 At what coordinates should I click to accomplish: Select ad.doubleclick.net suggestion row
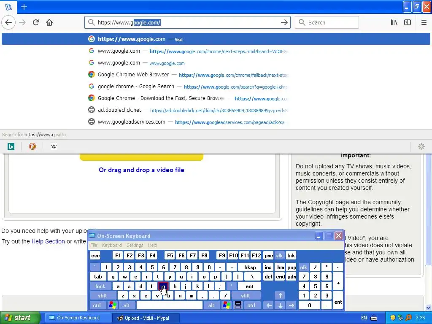216,110
